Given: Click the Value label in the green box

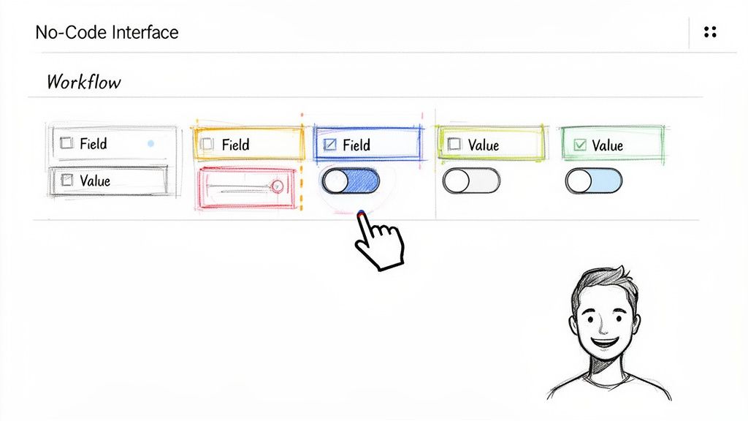Looking at the screenshot, I should [x=607, y=145].
